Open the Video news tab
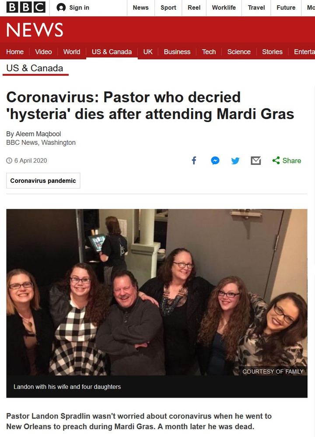315x437 pixels. (x=43, y=52)
